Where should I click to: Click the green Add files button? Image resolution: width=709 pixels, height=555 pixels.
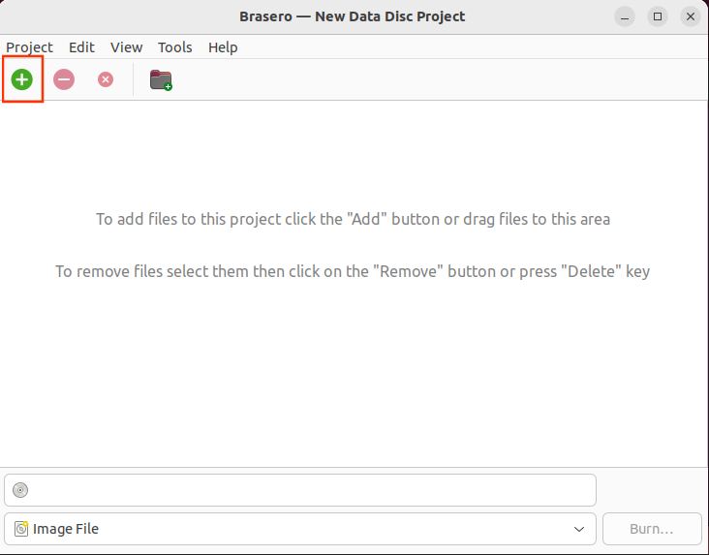[x=22, y=79]
